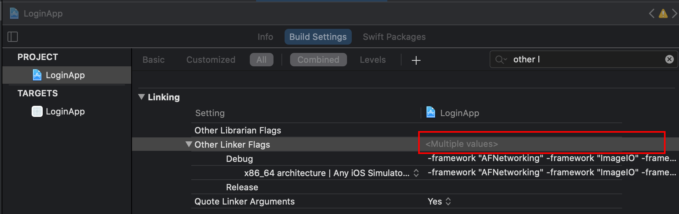The image size is (679, 214).
Task: Go to next issue arrow
Action: pos(674,14)
